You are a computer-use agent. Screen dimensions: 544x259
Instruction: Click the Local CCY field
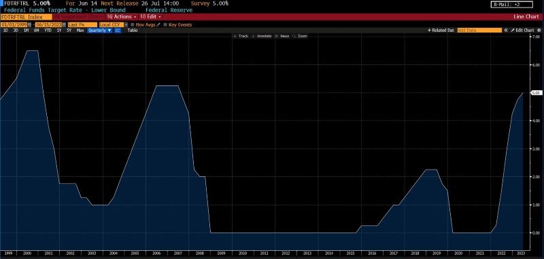tap(112, 25)
